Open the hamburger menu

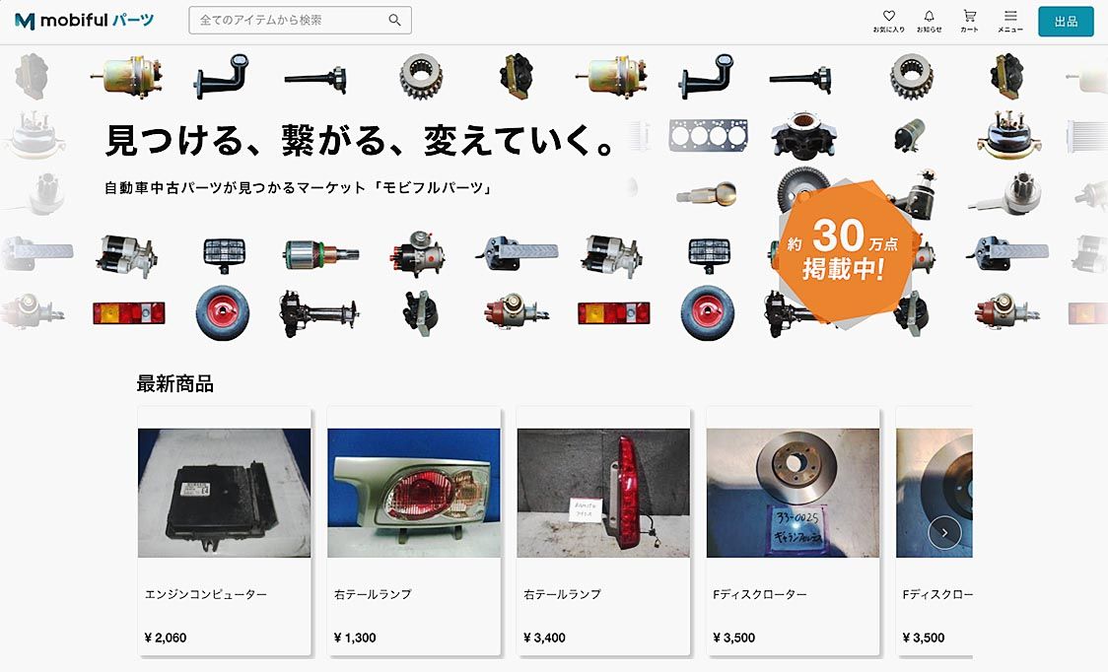1010,21
